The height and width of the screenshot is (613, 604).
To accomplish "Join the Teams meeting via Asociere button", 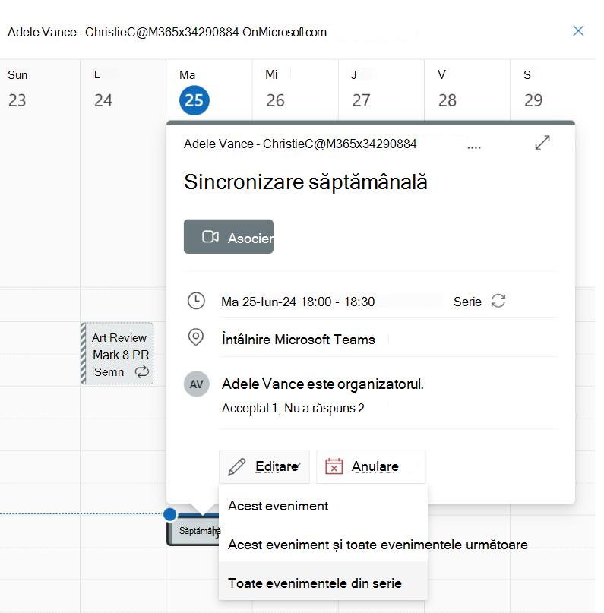I will 229,236.
